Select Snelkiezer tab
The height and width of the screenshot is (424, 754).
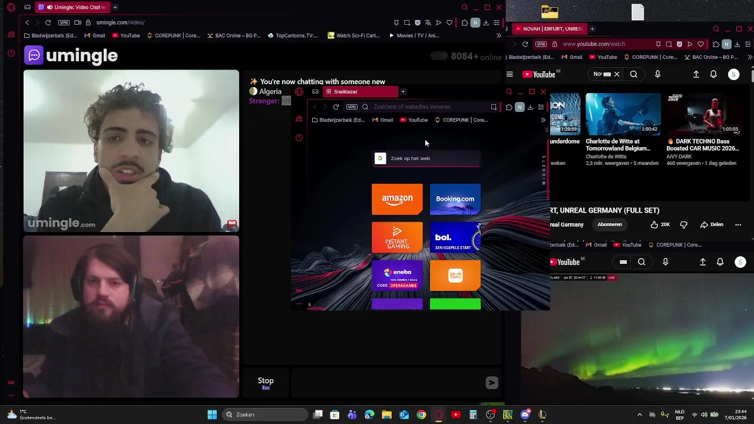tap(361, 92)
